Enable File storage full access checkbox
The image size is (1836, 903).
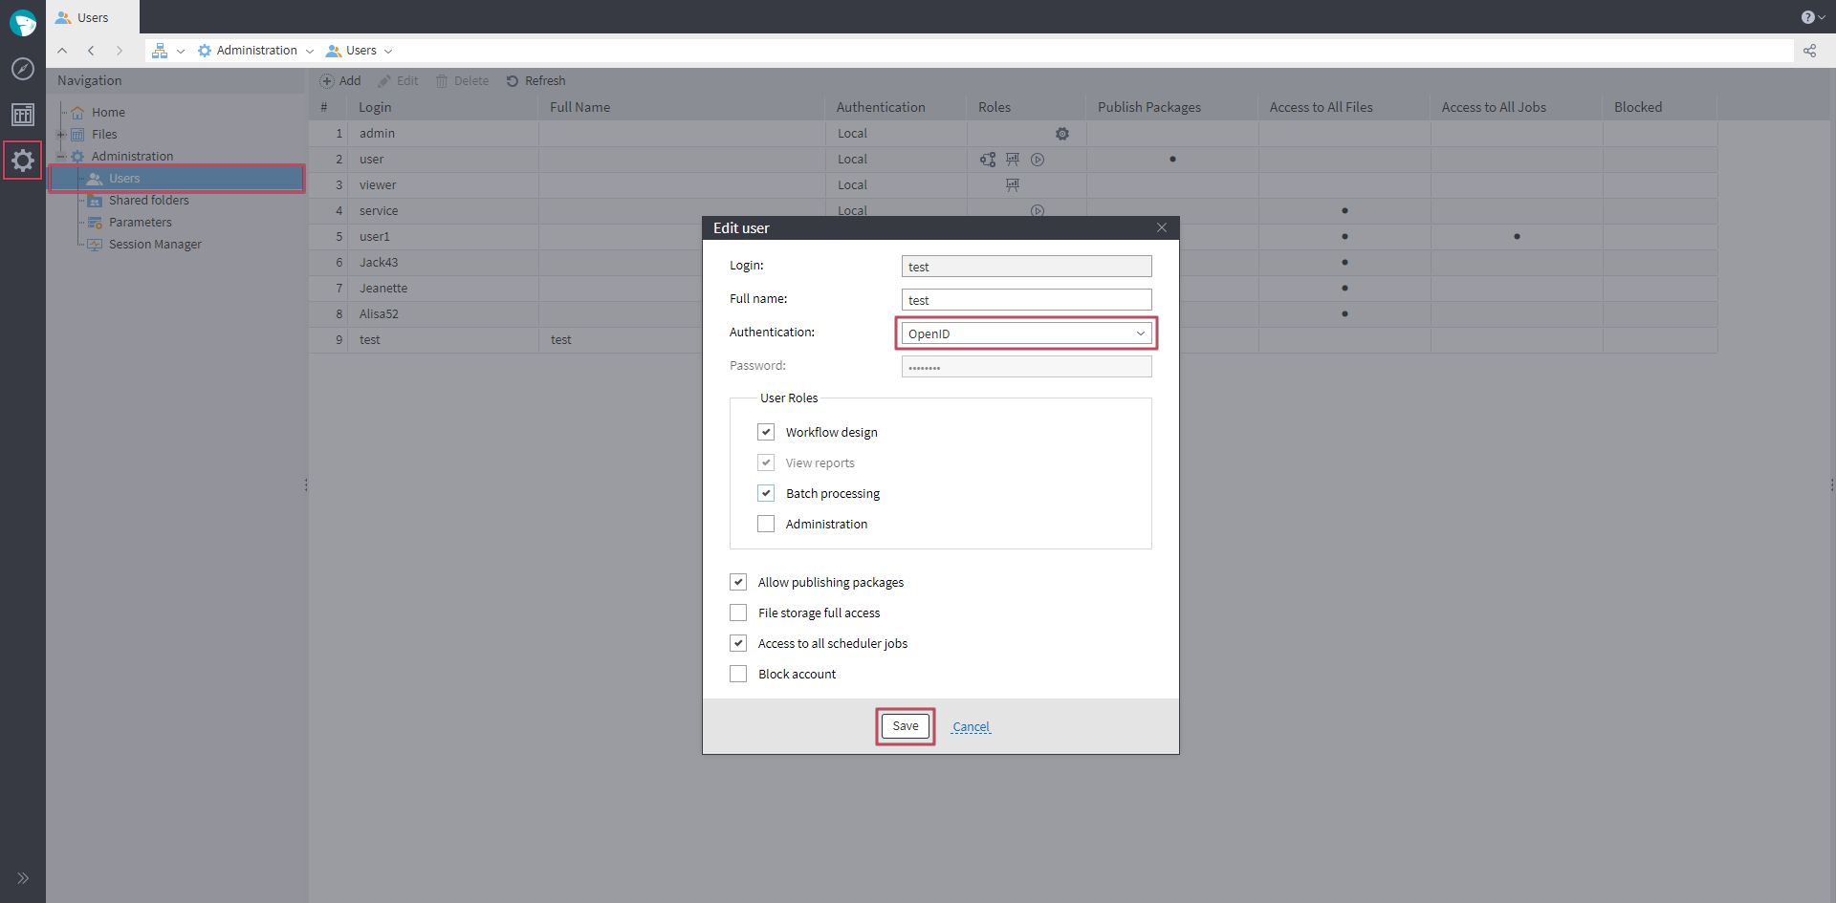point(738,613)
